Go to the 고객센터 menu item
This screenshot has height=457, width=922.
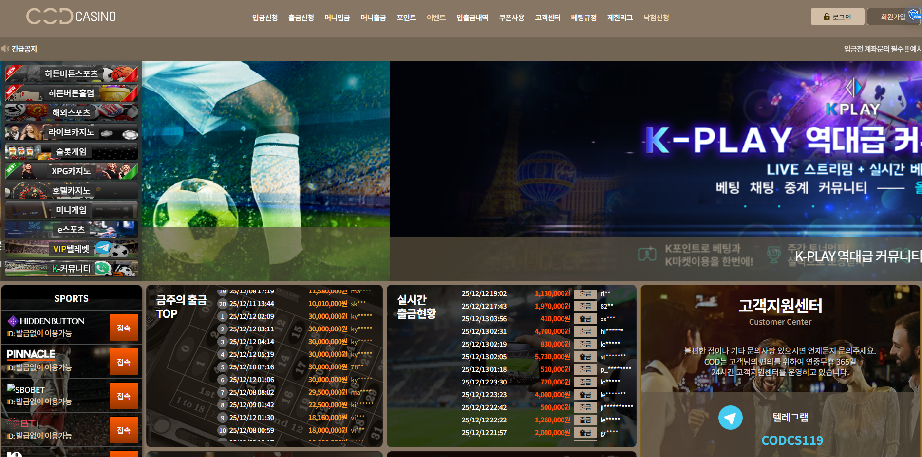click(547, 18)
